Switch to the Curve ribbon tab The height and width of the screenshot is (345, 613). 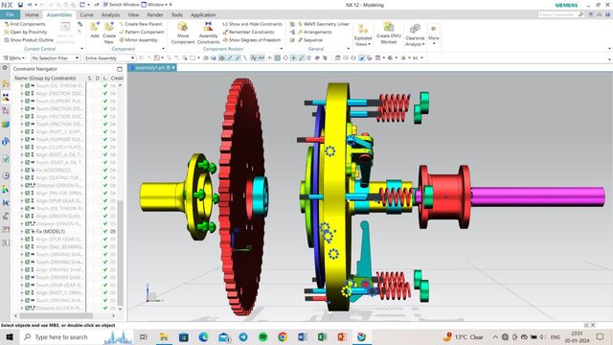pyautogui.click(x=86, y=15)
